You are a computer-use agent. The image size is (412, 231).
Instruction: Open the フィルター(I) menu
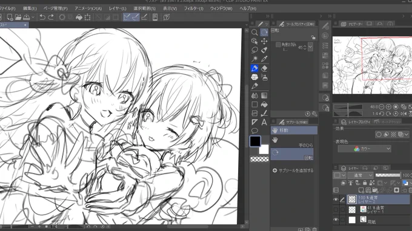pyautogui.click(x=193, y=8)
